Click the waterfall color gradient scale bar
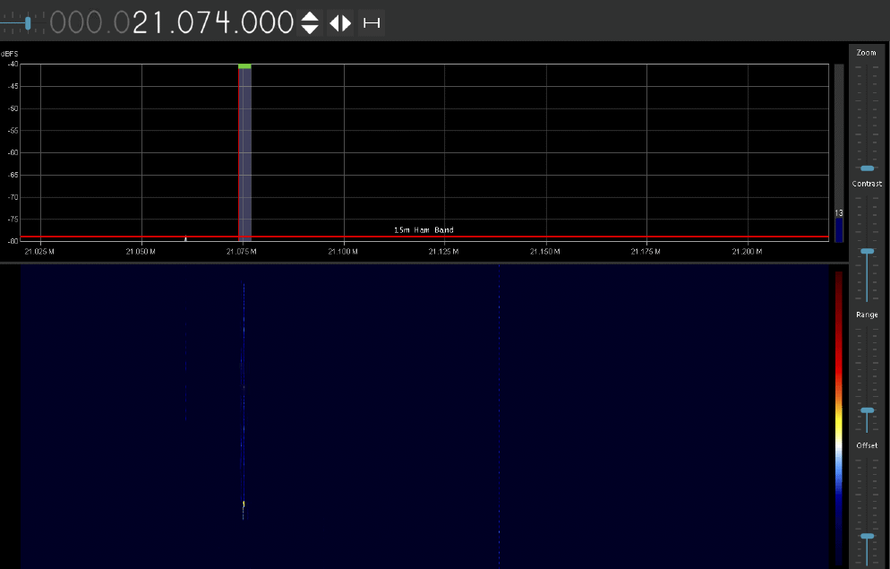This screenshot has width=890, height=569. tap(839, 418)
